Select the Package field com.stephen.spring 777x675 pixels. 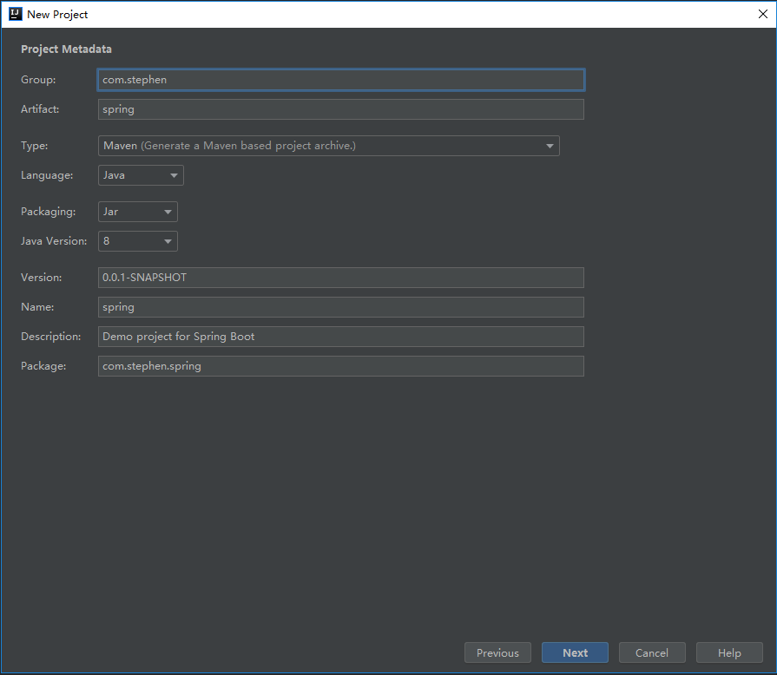[340, 366]
